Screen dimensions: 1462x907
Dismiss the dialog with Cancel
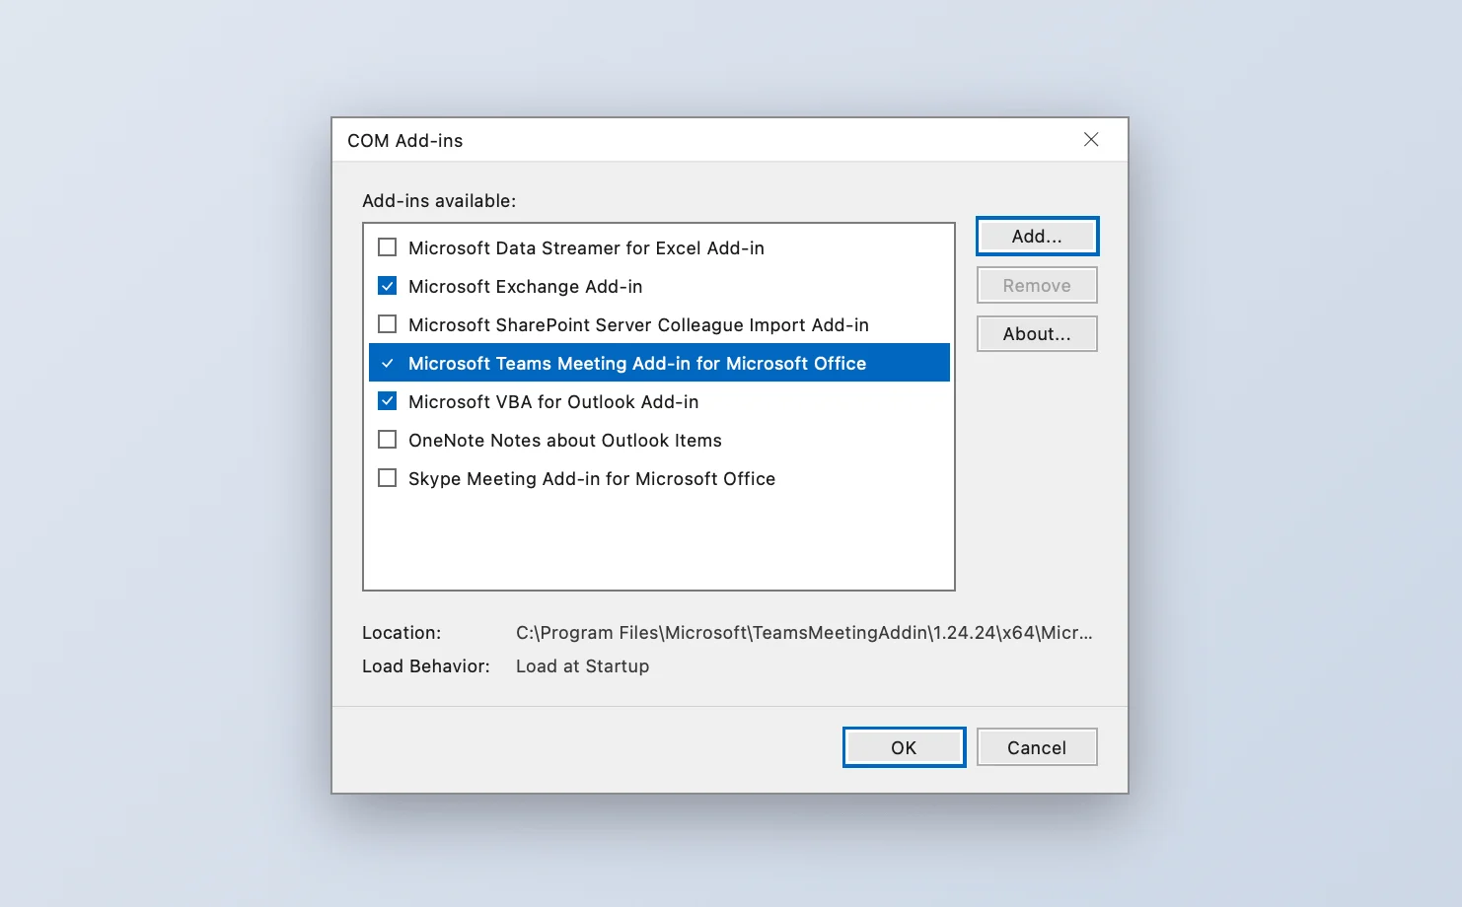1037,747
